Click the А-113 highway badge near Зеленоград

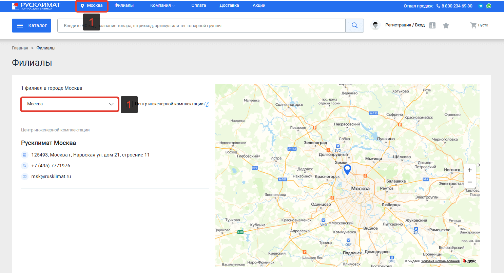[x=292, y=149]
